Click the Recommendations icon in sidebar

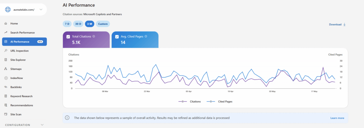coord(6,105)
